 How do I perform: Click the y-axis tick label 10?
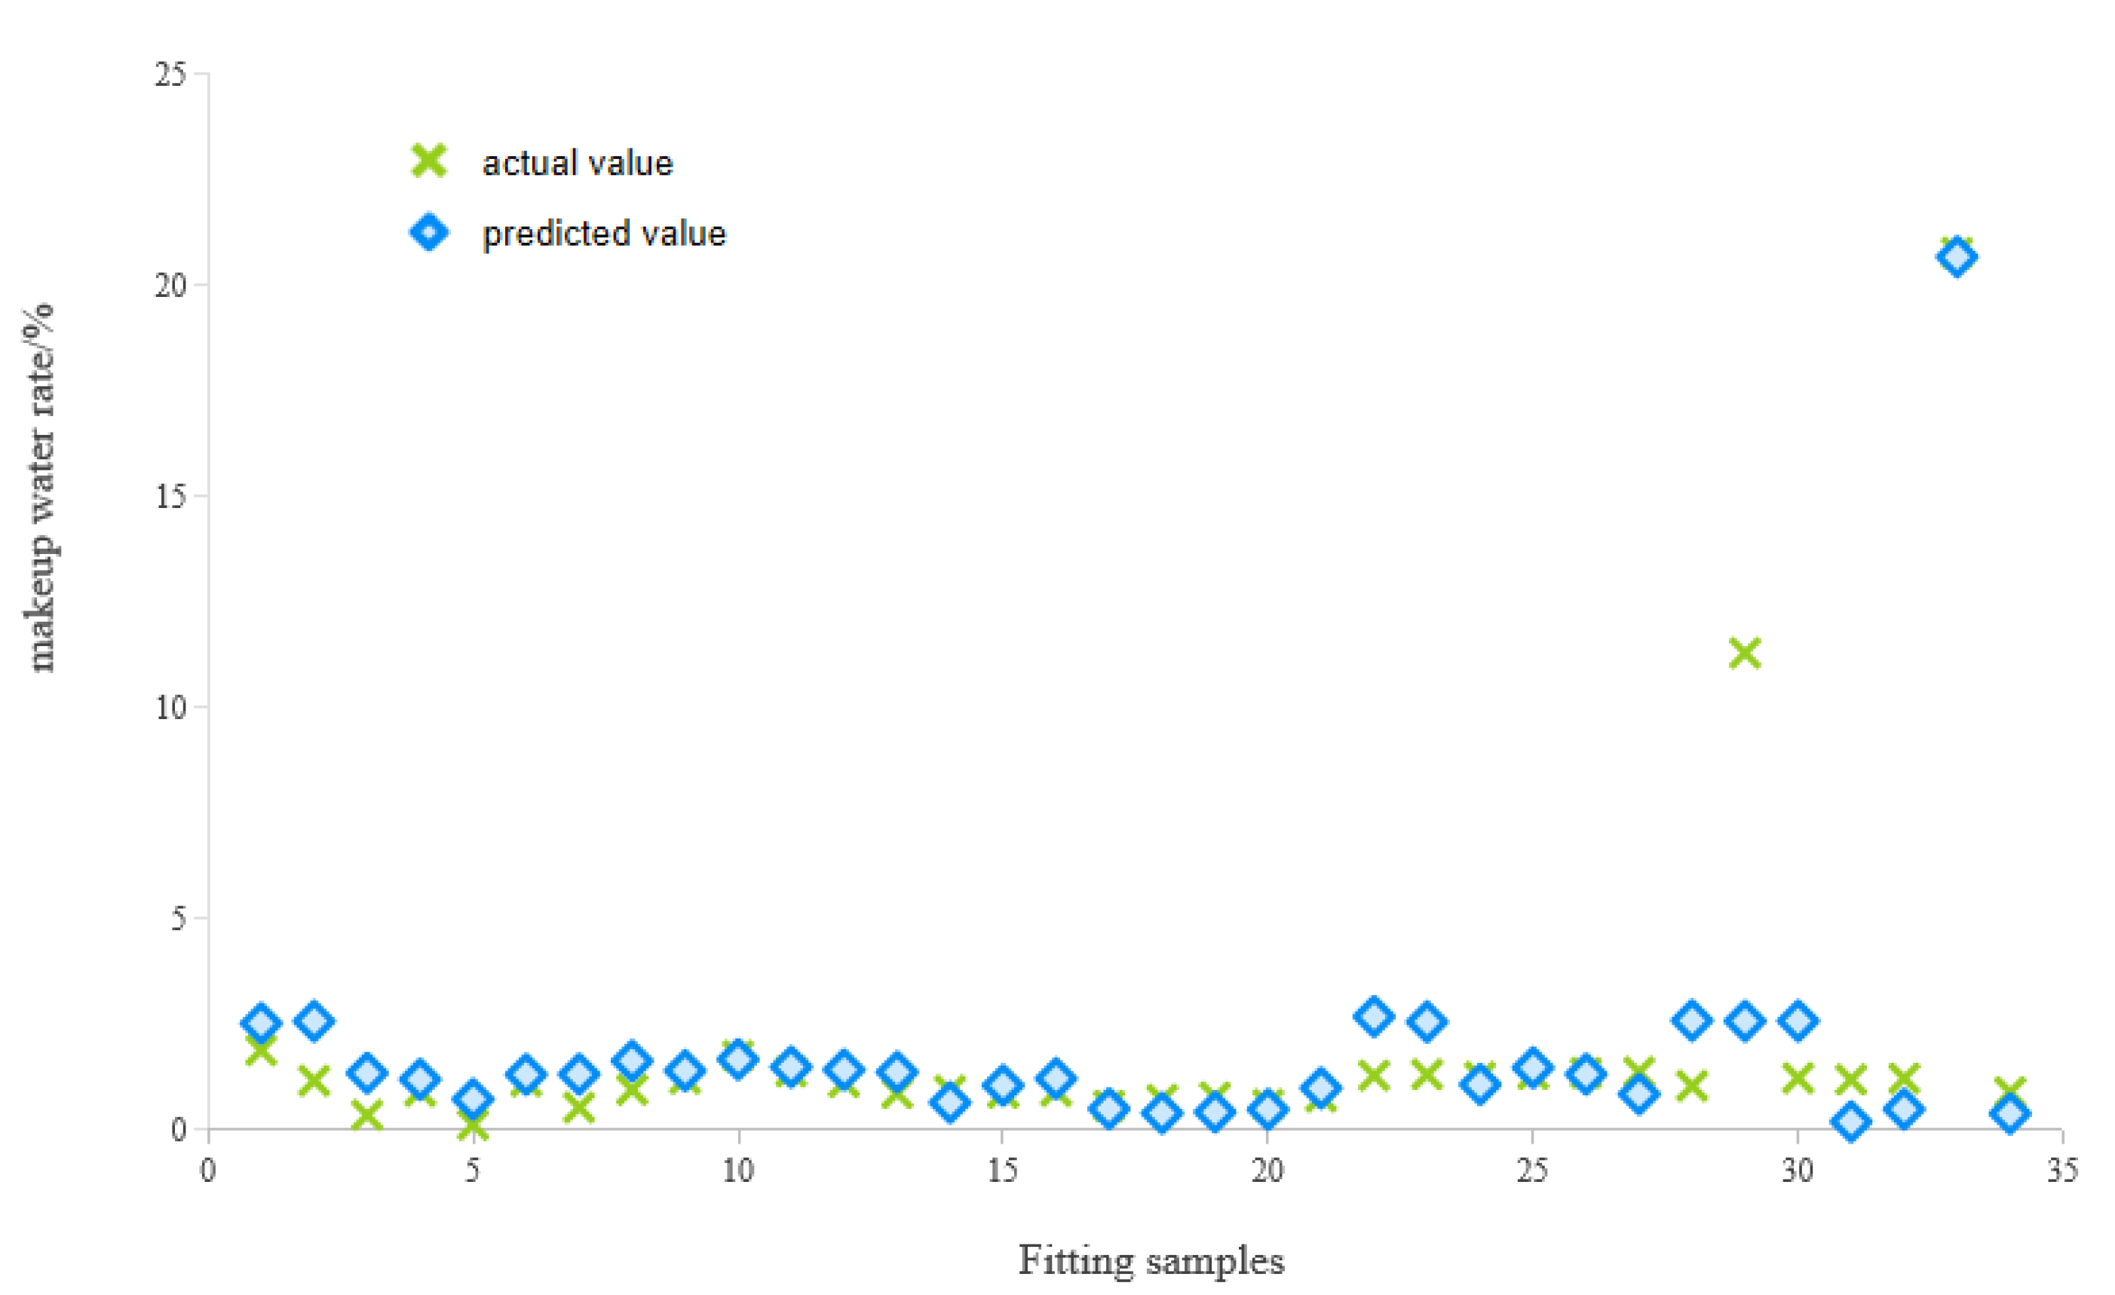(170, 707)
